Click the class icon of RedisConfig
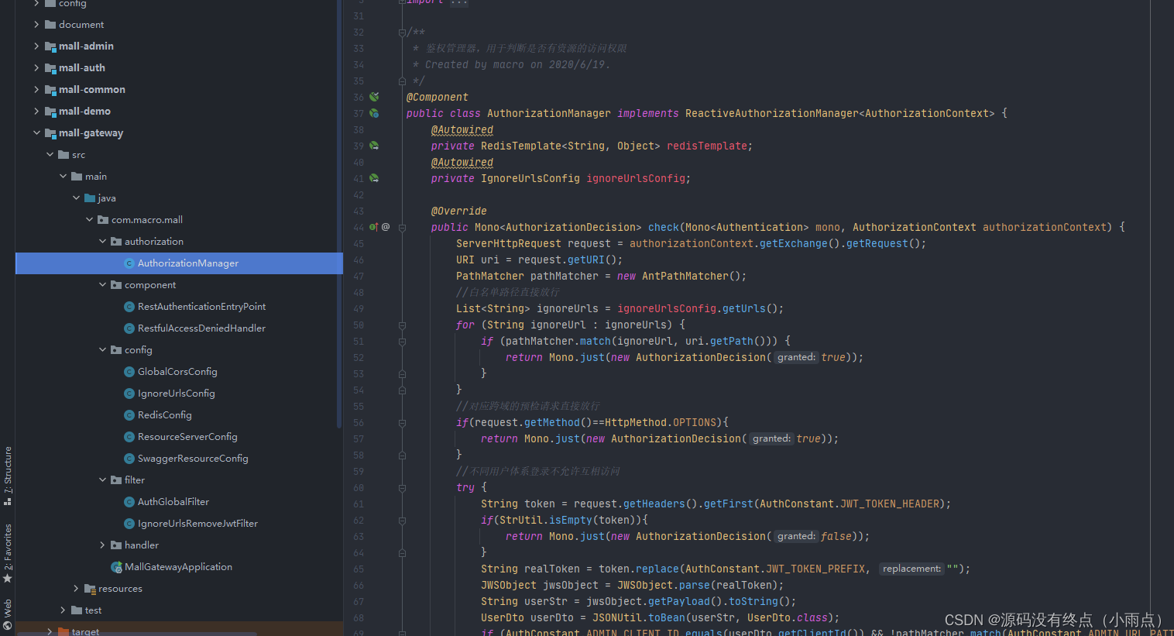 pos(129,415)
